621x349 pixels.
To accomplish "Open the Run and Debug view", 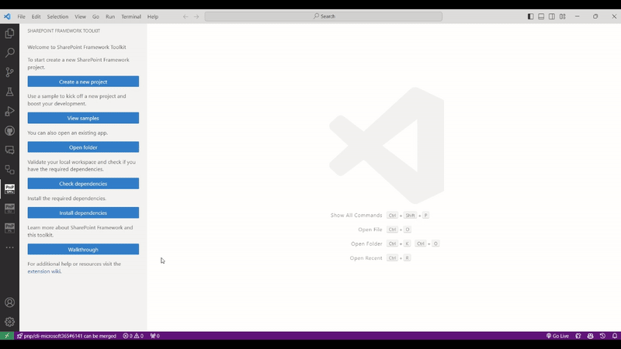I will 9,111.
